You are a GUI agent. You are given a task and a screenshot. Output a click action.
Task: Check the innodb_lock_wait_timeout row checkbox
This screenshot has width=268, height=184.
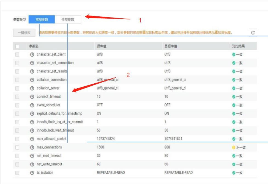click(x=17, y=130)
